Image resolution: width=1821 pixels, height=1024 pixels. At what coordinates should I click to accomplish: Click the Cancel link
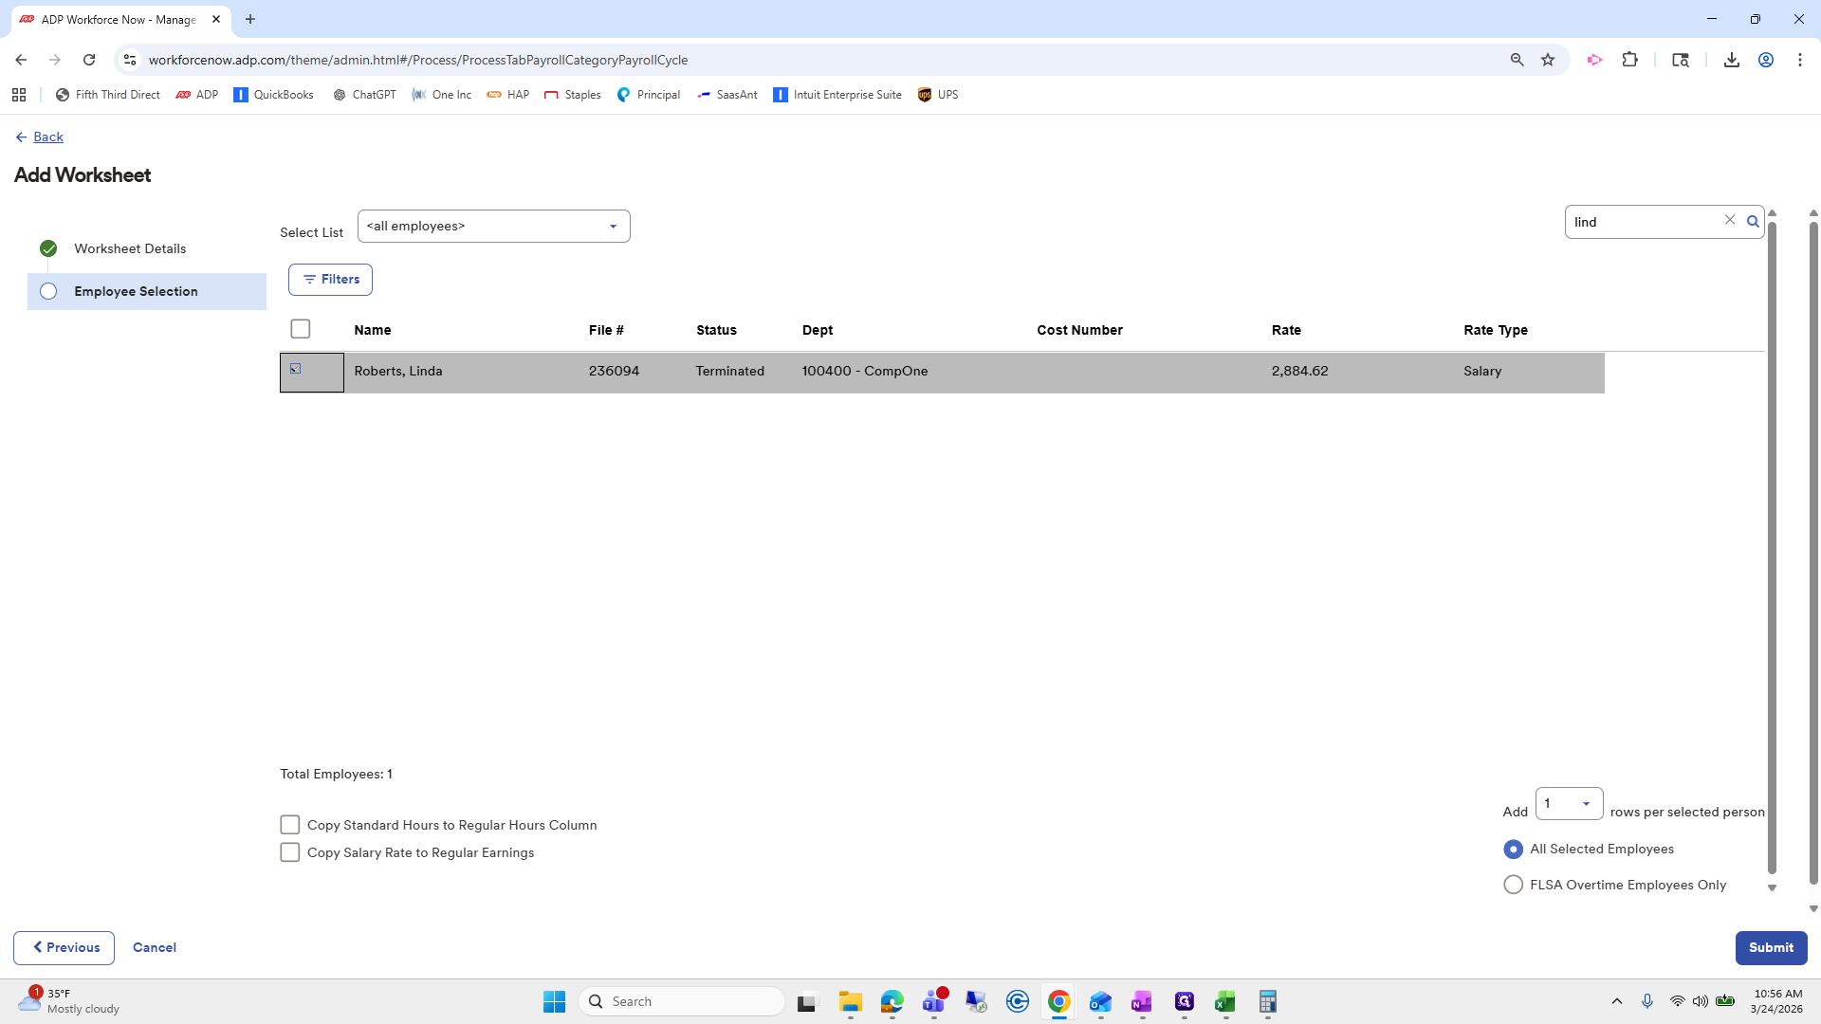(x=155, y=947)
